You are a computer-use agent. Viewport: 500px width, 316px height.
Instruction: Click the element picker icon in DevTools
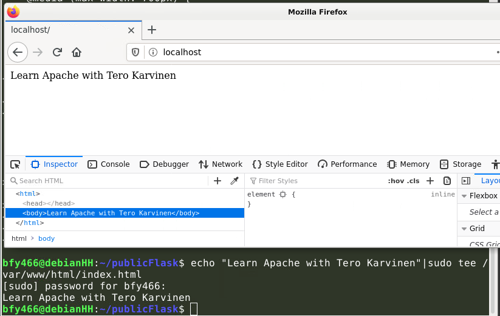(x=15, y=164)
